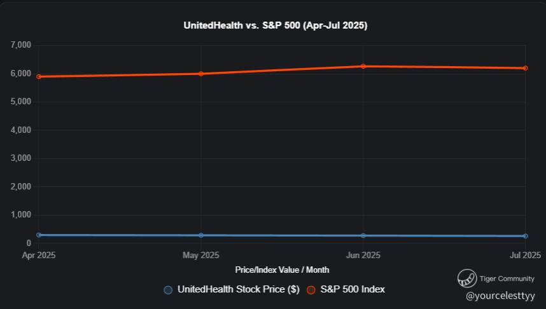
Task: Click the @yourcelesttyy username handle
Action: point(500,296)
